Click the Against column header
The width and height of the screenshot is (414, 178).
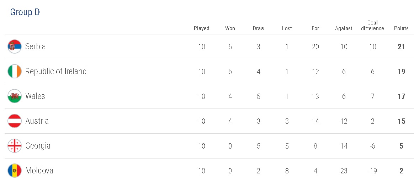(344, 28)
